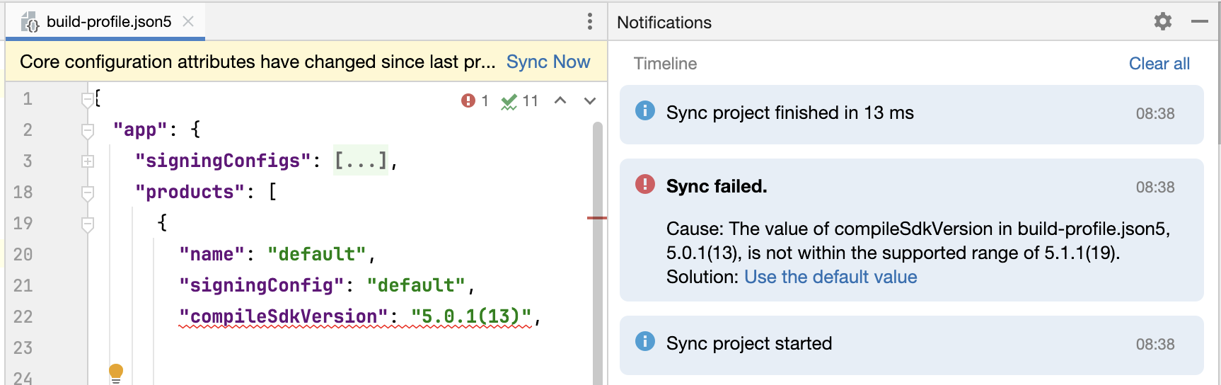Click the yellow quick-fix lightbulb
This screenshot has width=1221, height=385.
coord(116,372)
